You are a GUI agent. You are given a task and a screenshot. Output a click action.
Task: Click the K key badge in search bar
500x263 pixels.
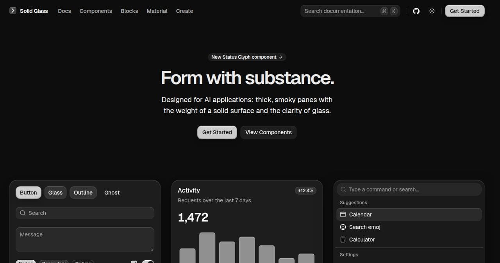point(393,11)
